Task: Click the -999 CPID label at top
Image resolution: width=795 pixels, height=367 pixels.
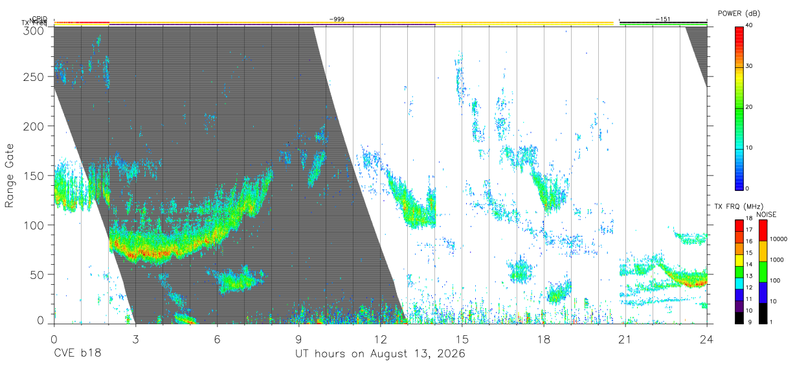Action: tap(336, 19)
